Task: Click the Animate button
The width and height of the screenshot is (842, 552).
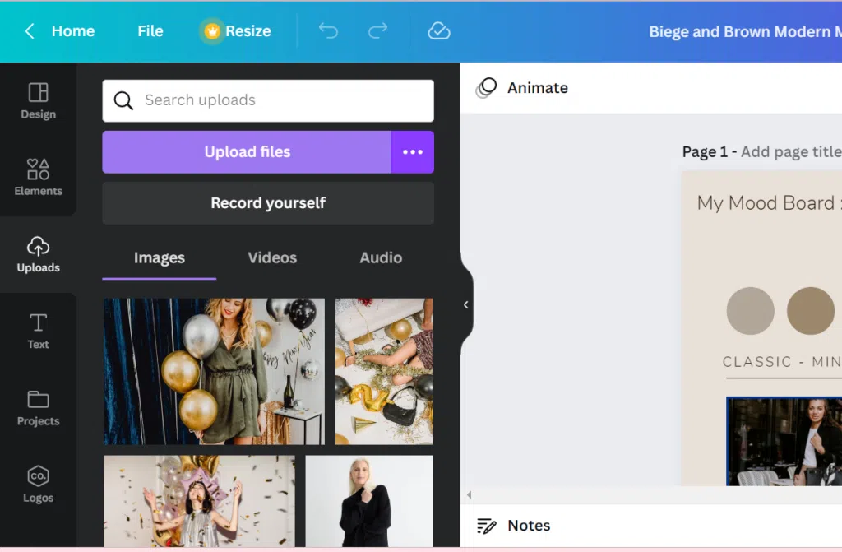Action: pos(522,87)
